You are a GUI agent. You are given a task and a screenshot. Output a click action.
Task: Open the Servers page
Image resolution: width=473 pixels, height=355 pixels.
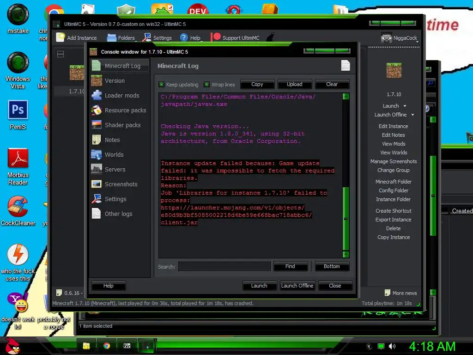pyautogui.click(x=120, y=169)
